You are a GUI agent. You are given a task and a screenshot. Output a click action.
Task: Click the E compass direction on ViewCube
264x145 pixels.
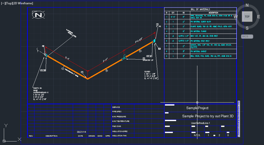pos(259,17)
